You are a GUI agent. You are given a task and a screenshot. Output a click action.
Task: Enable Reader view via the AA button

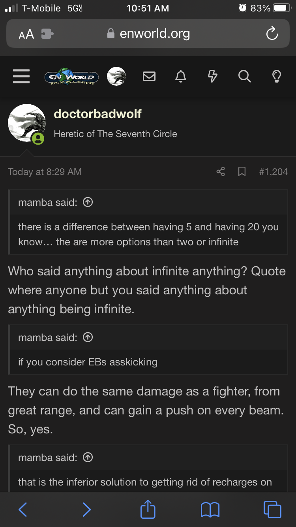click(26, 34)
